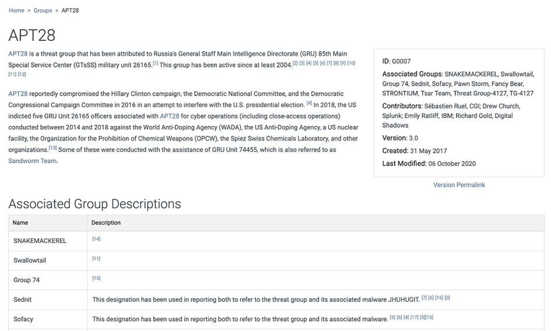Open citation [7] in the Sednit row
The height and width of the screenshot is (331, 551).
(x=424, y=298)
